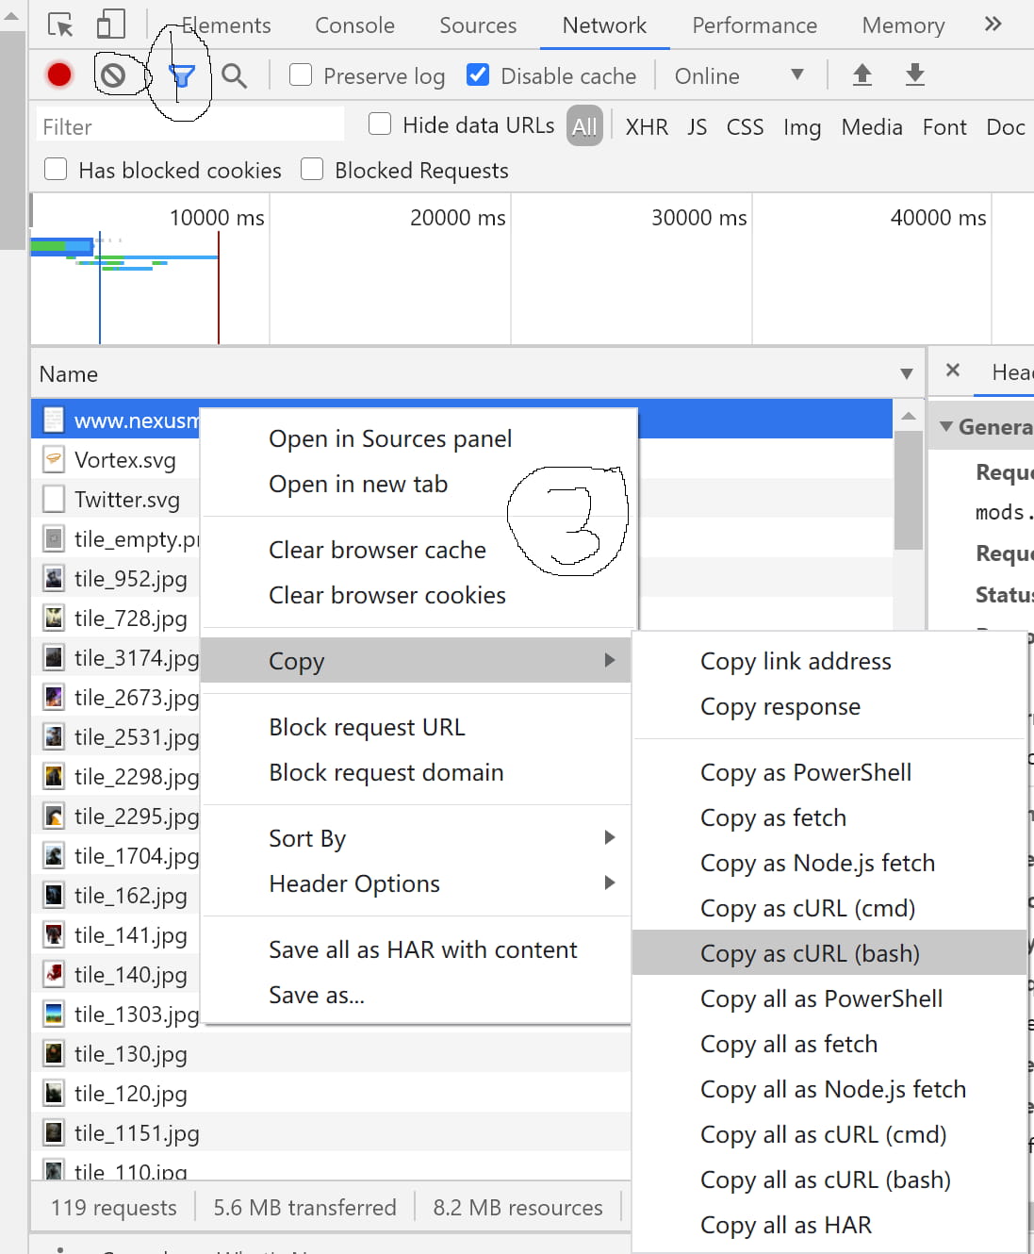Filter requests by Font
This screenshot has height=1254, width=1034.
coord(944,127)
